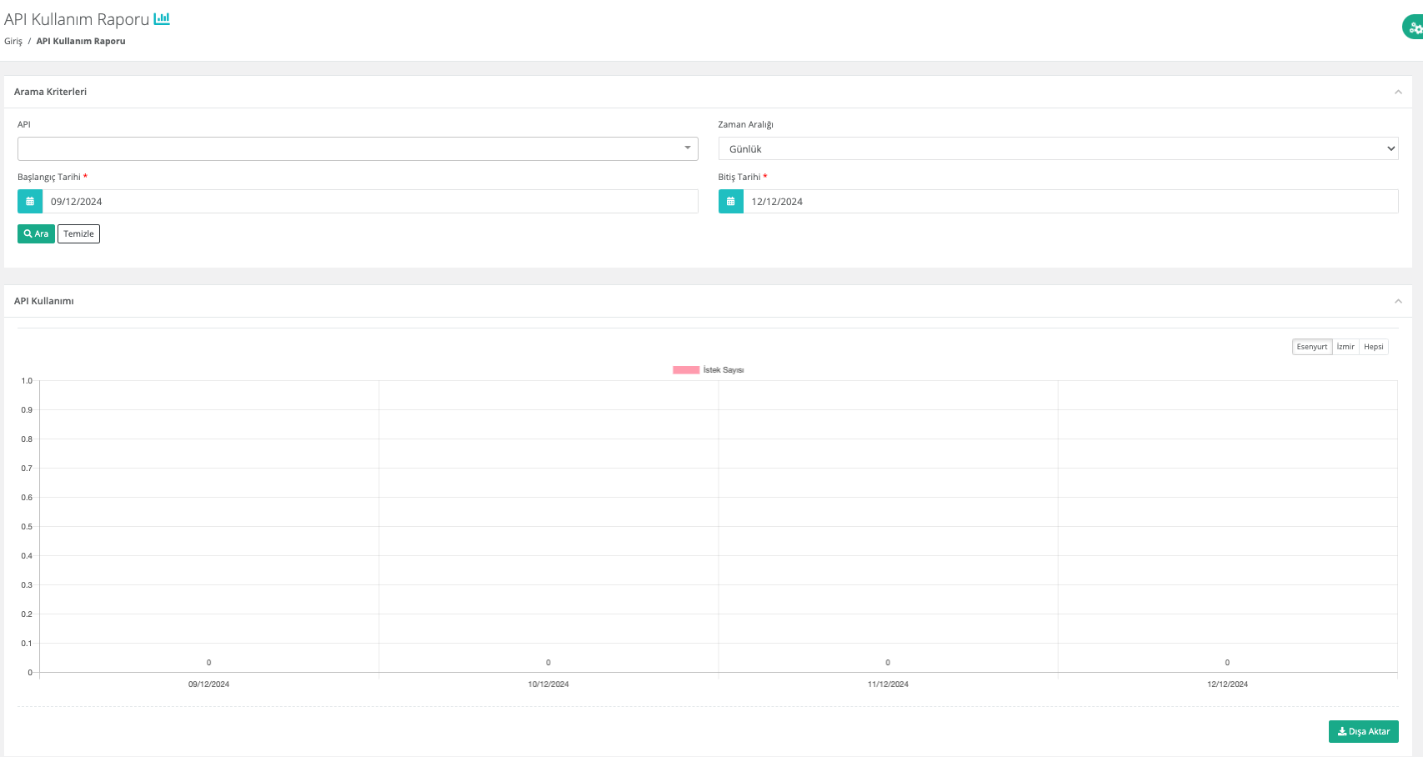
Task: Click the Giriş breadcrumb link
Action: click(x=13, y=41)
